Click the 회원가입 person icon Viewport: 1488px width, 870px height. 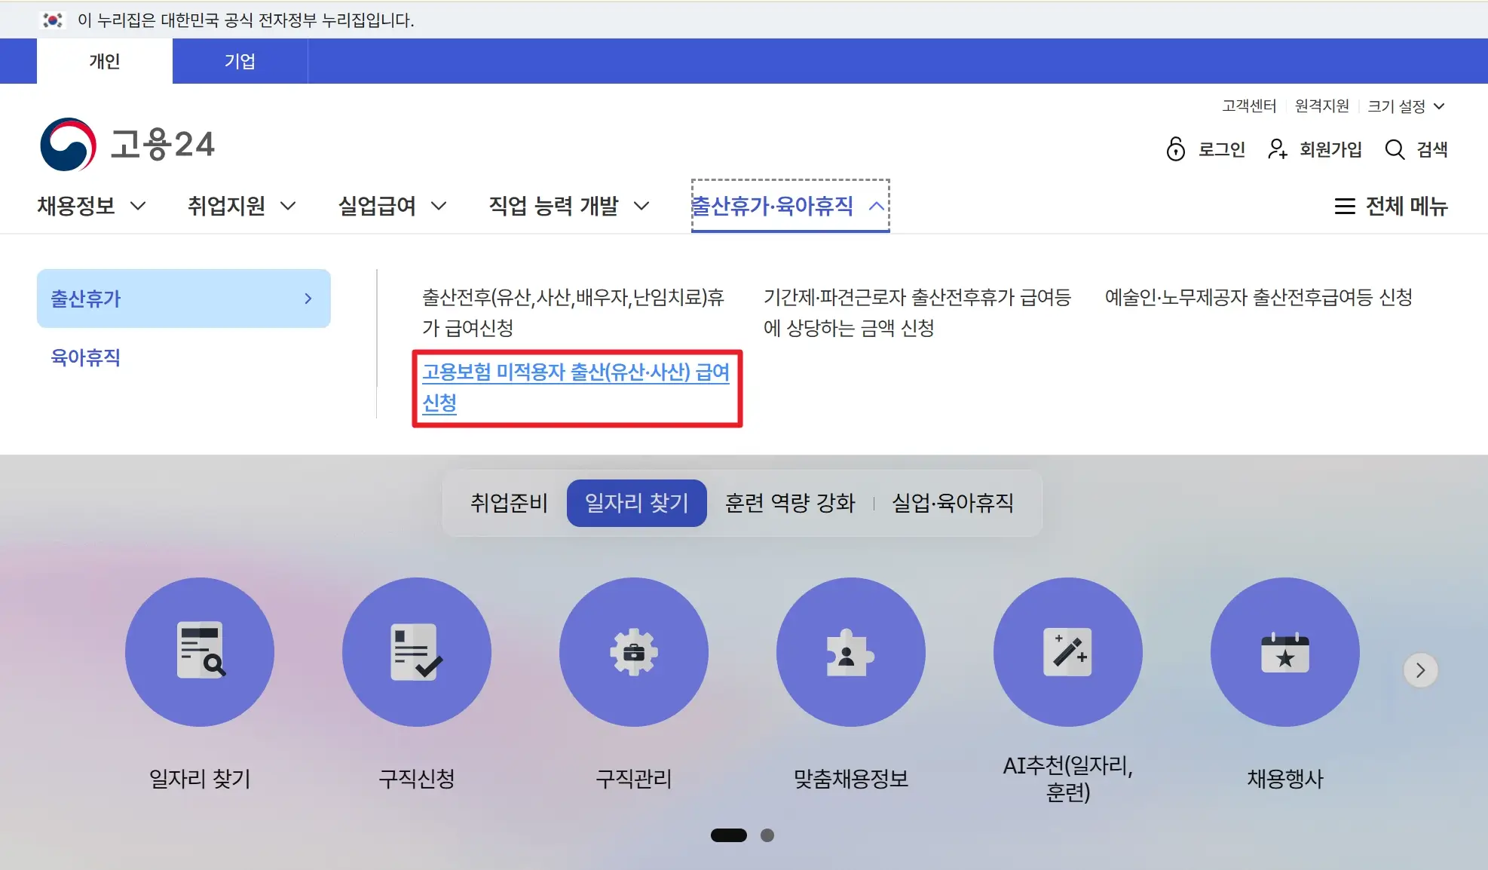coord(1278,149)
